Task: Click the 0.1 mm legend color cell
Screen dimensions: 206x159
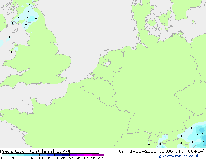Action: [x=6, y=155]
